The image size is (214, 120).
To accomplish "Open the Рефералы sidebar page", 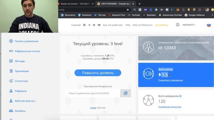I will click(x=18, y=91).
